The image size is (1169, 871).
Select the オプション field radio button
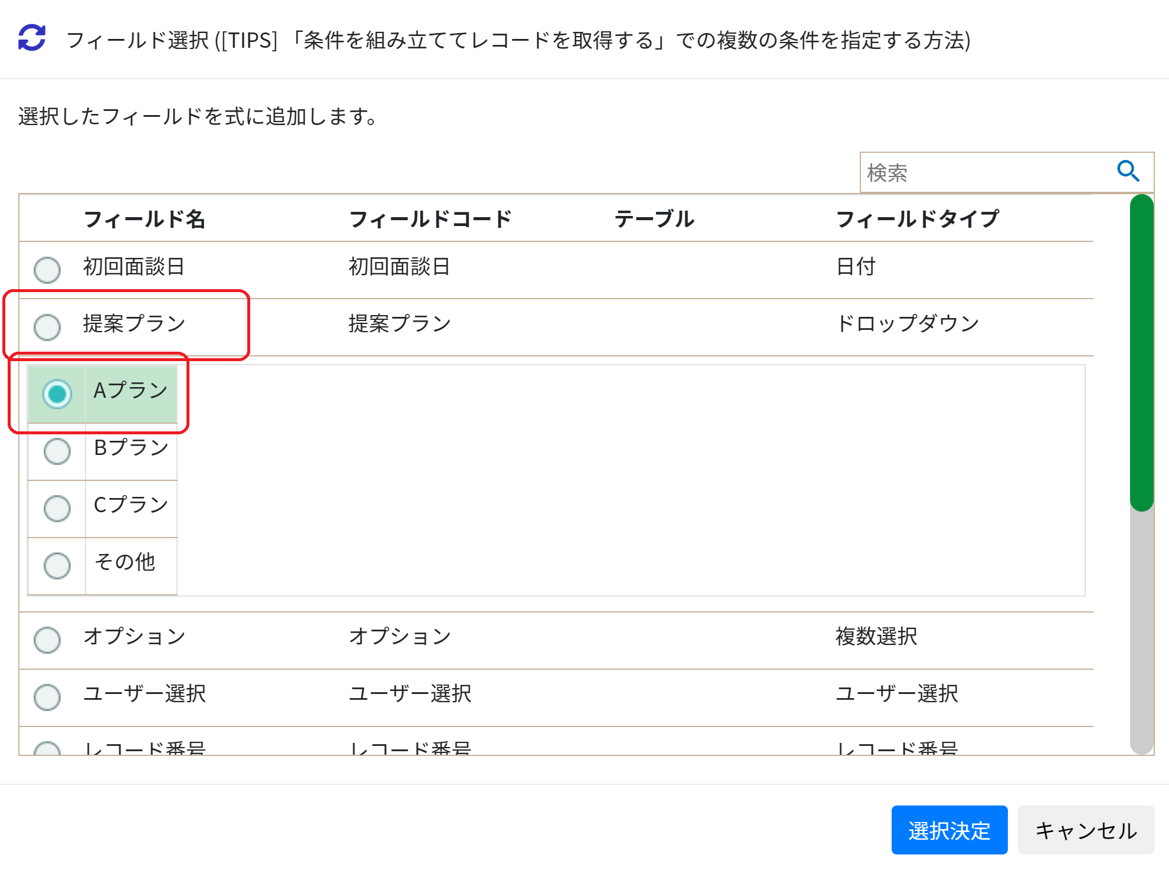pos(47,640)
